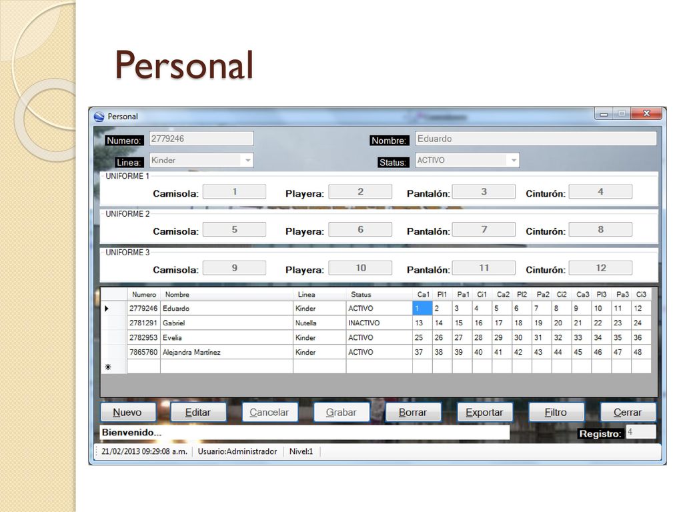The image size is (683, 512).
Task: Select the row selector arrow for Eduardo
Action: click(x=114, y=308)
